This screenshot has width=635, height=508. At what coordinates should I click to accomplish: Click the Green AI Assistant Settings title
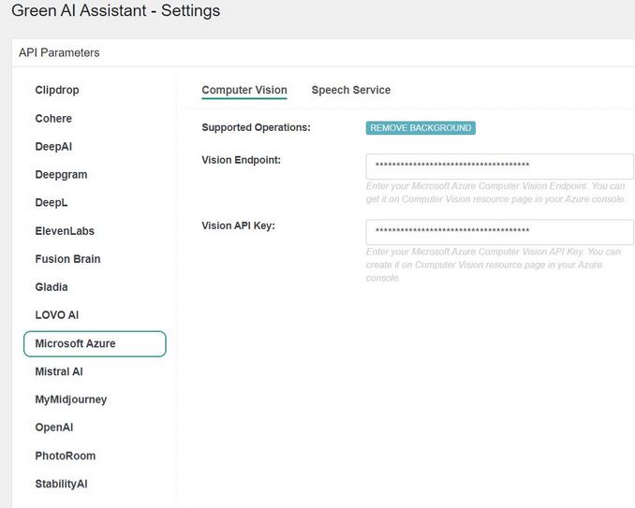(x=116, y=10)
